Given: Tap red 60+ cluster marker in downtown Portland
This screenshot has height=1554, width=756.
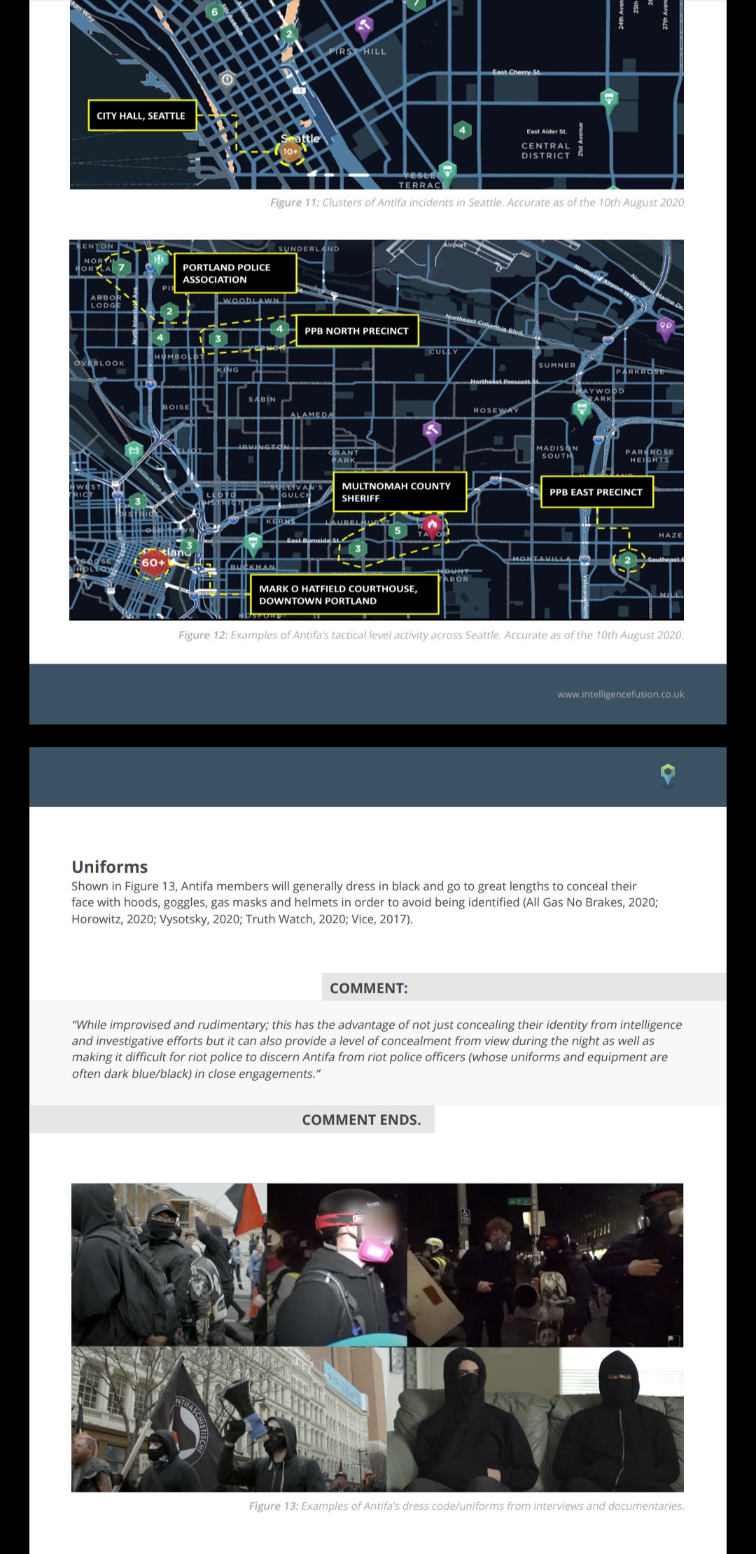Looking at the screenshot, I should pos(153,562).
